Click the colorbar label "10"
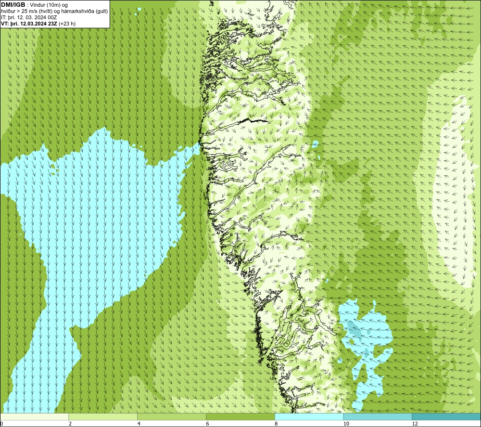481x427 pixels. pos(346,424)
